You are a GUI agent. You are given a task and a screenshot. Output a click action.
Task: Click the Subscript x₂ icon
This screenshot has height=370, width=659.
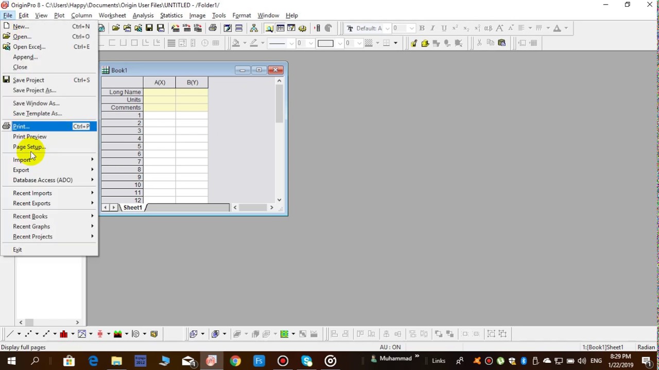click(x=466, y=28)
